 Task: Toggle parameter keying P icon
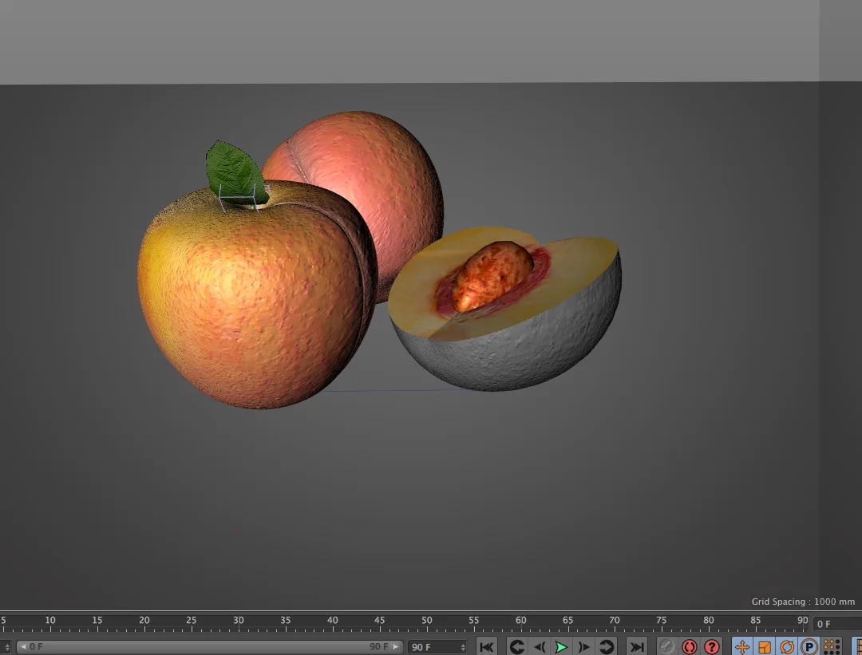coord(809,647)
